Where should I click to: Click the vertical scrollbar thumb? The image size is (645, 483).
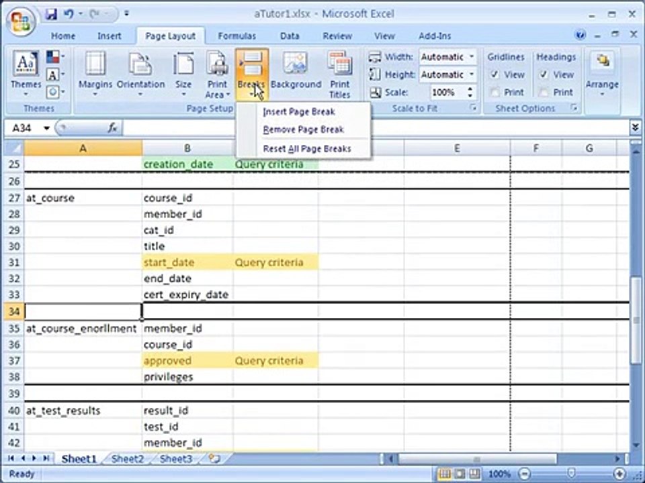636,319
